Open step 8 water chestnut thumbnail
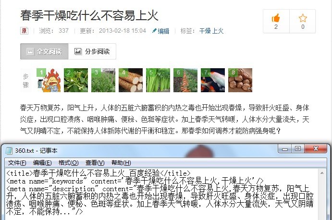332x220 pixels. point(240,80)
